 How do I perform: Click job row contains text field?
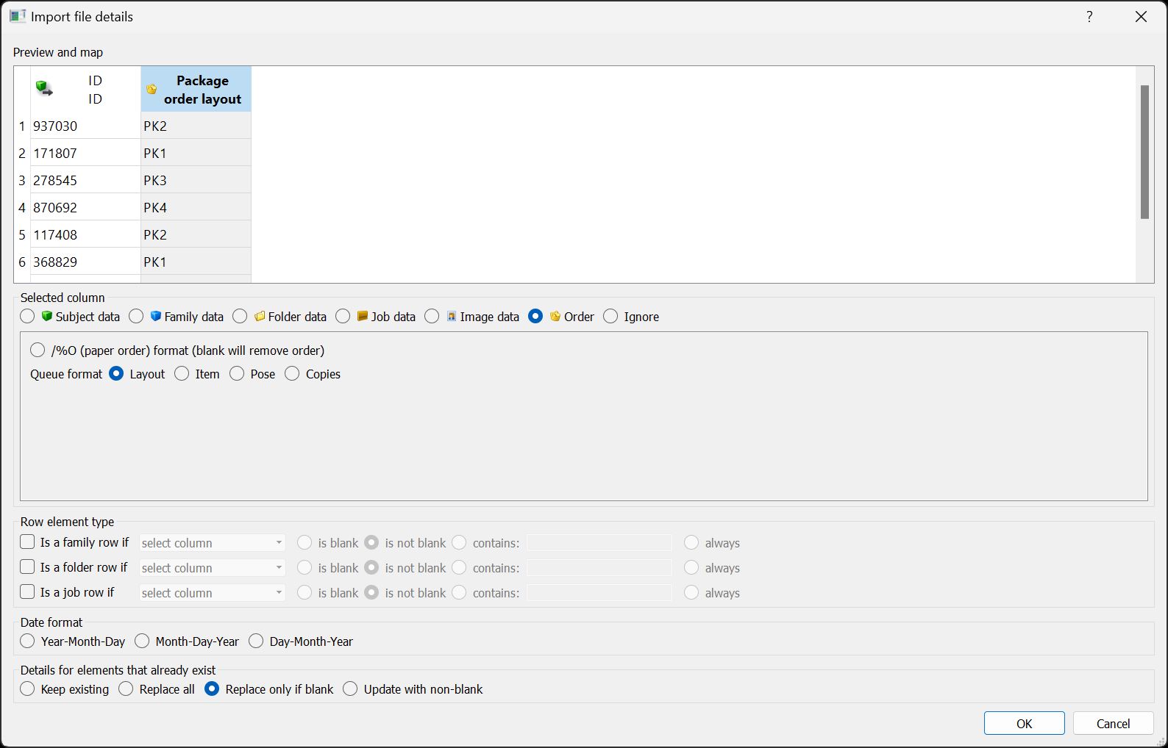point(599,592)
